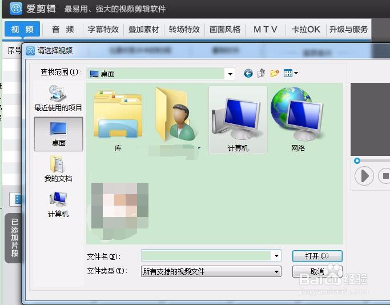Select the 叠加素材 tab
Viewport: 390px width, 305px height.
[x=144, y=29]
